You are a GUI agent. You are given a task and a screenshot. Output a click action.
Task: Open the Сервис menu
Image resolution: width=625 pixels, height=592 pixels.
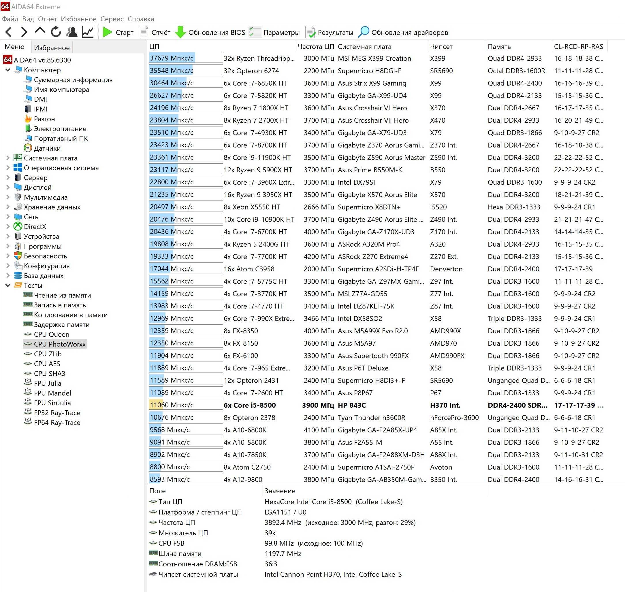(112, 19)
